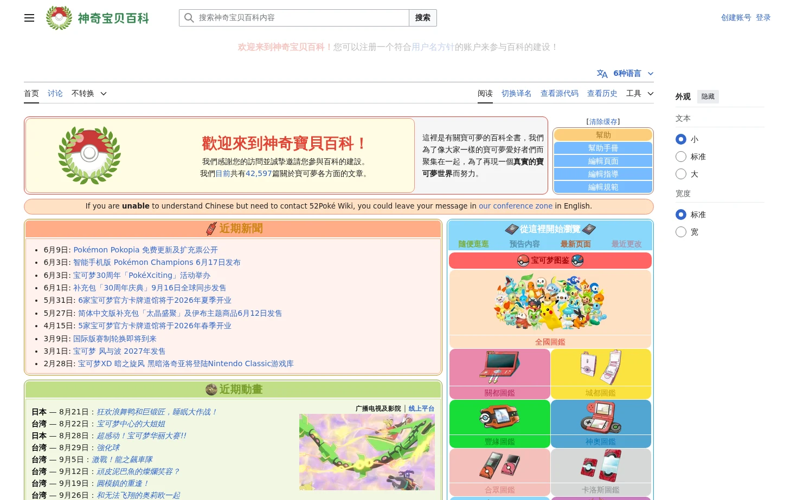The width and height of the screenshot is (797, 500).
Task: Click the 42,597 article count link
Action: [259, 173]
